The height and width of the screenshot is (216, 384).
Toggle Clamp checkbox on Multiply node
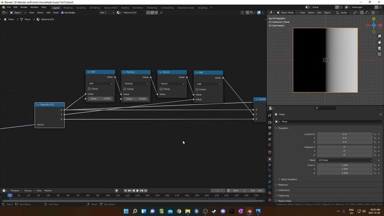tap(125, 89)
